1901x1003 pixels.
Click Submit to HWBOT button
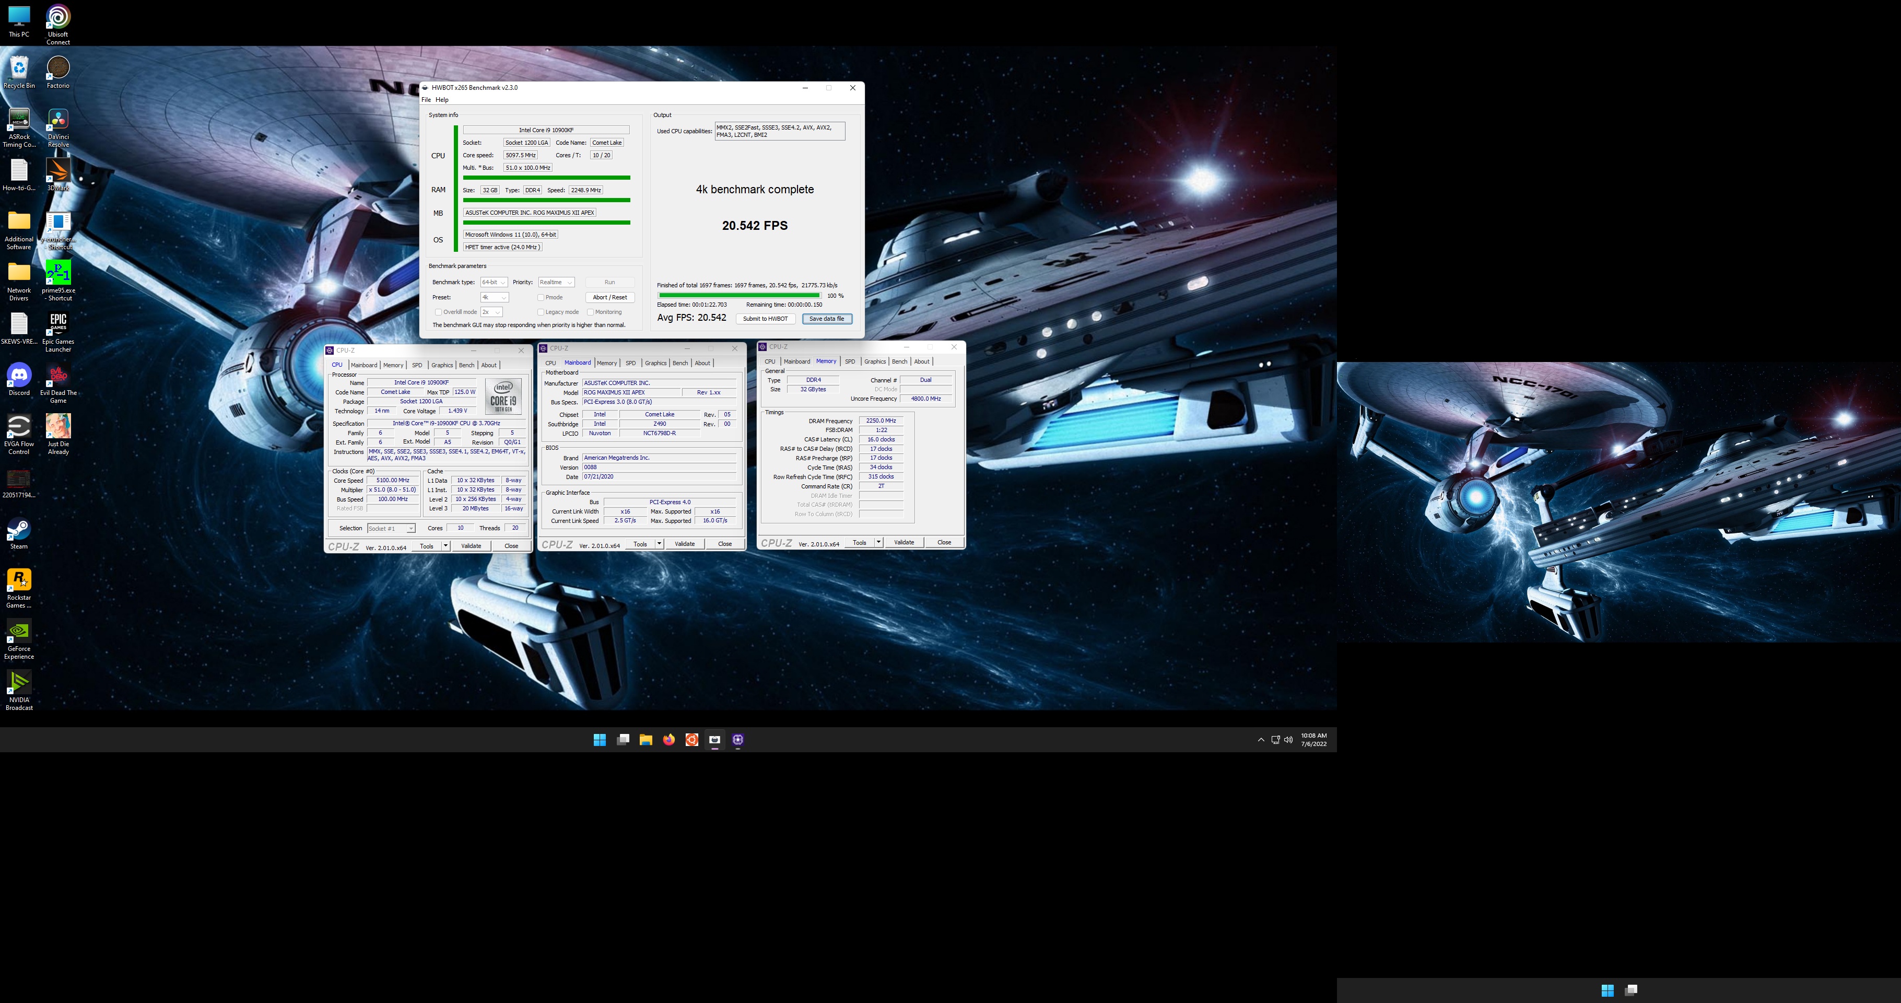click(x=765, y=319)
